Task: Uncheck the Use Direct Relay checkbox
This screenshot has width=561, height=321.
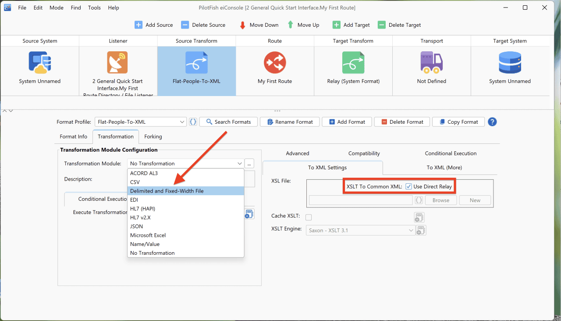Action: (x=408, y=186)
